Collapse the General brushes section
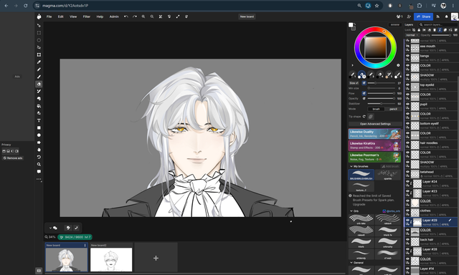The height and width of the screenshot is (275, 459). click(351, 263)
